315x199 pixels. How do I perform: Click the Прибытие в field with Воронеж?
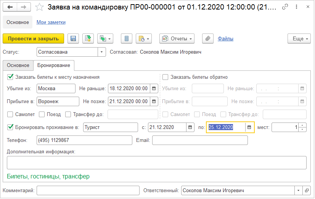(x=58, y=102)
